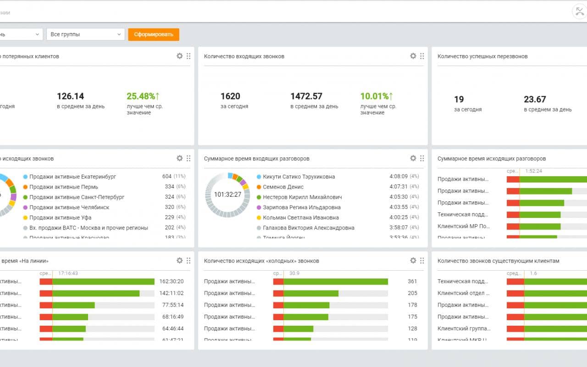This screenshot has width=587, height=367.
Task: Click blue dot for Продажи активные Екатеринбург
Action: [25, 177]
